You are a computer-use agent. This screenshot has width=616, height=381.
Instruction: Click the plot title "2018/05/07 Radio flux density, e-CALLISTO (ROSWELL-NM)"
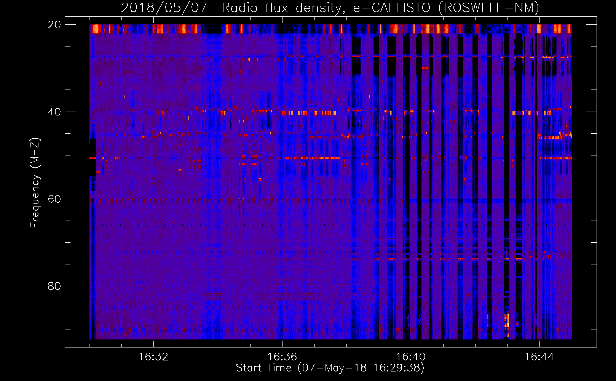pos(330,8)
